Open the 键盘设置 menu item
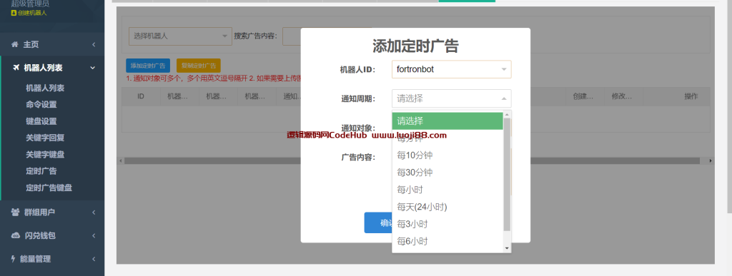 [41, 121]
